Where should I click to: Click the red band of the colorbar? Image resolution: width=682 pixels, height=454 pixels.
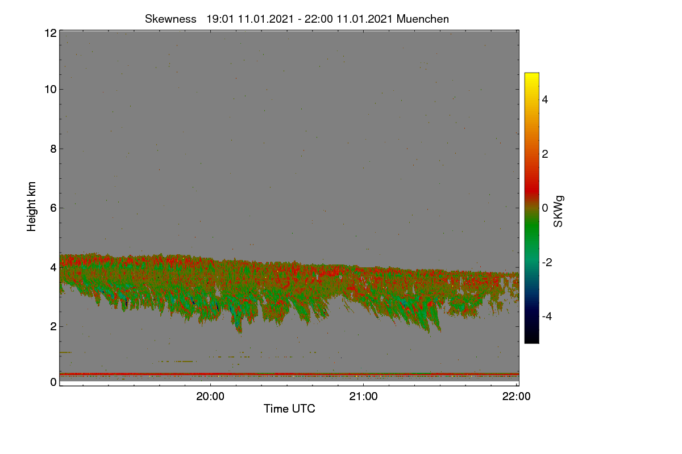531,180
